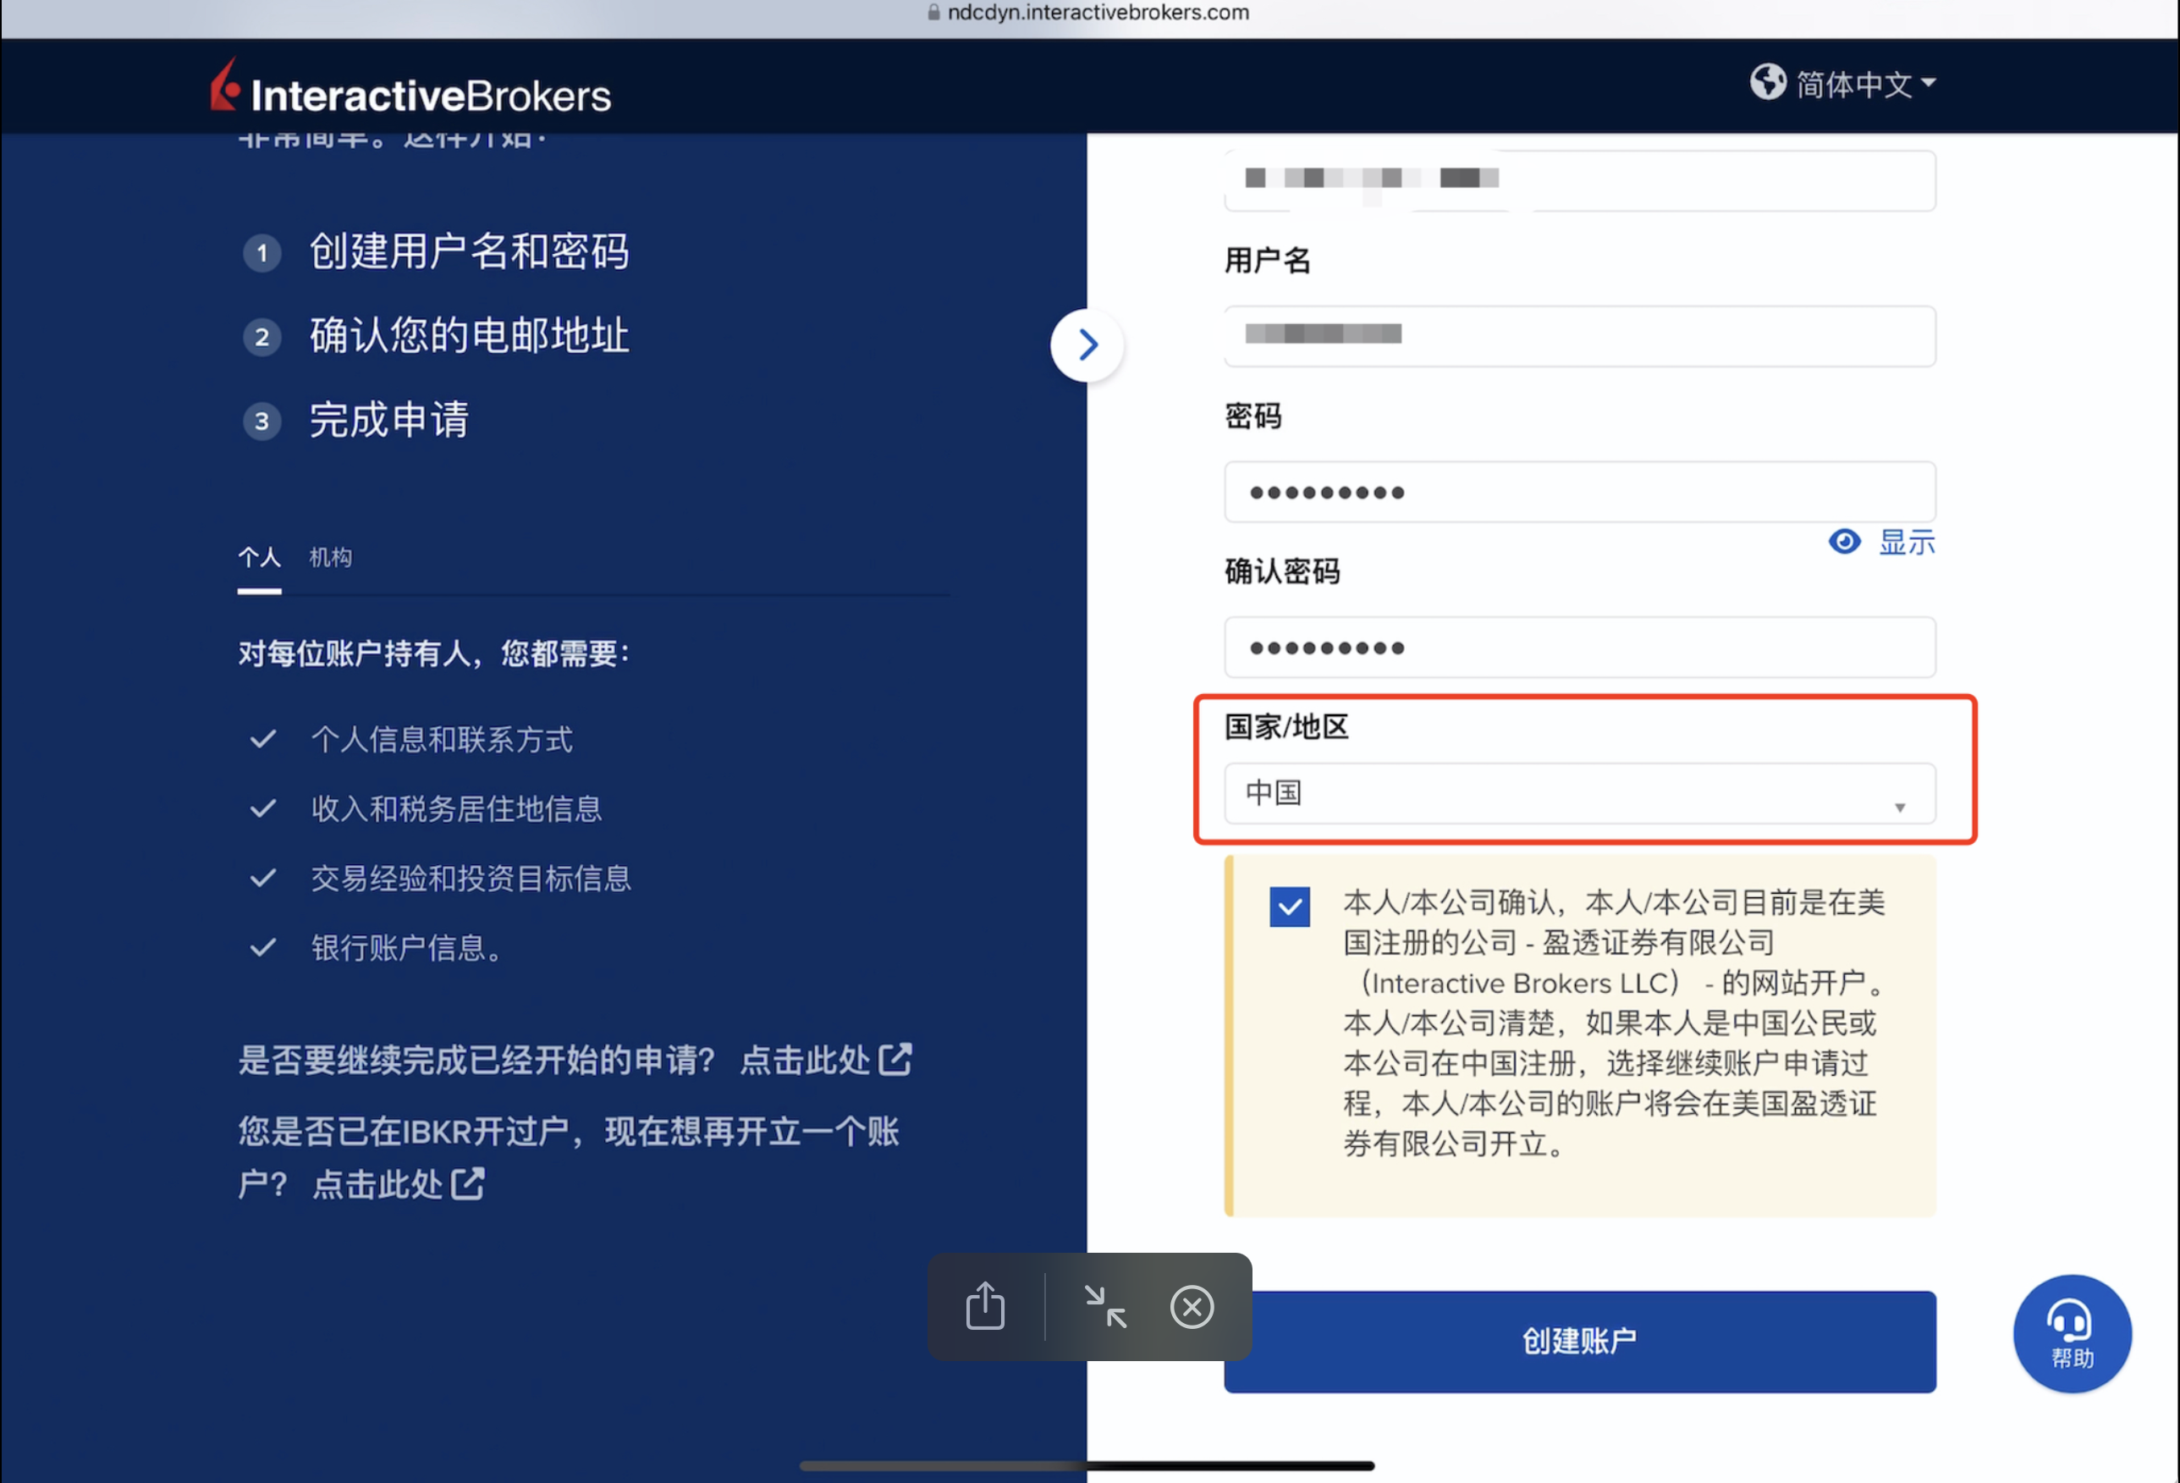Click the 收入和税务居住地信息 checklist item
This screenshot has width=2180, height=1483.
426,808
